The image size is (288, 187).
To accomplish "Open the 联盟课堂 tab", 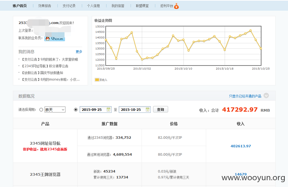I will tap(142, 6).
